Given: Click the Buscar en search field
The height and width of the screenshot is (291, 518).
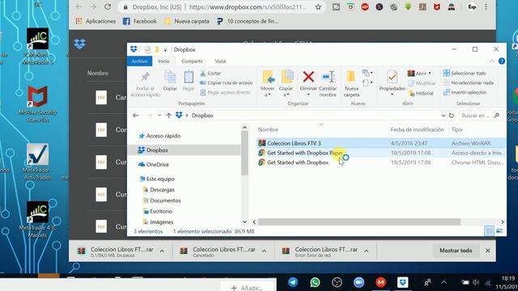Looking at the screenshot, I should pyautogui.click(x=480, y=116).
